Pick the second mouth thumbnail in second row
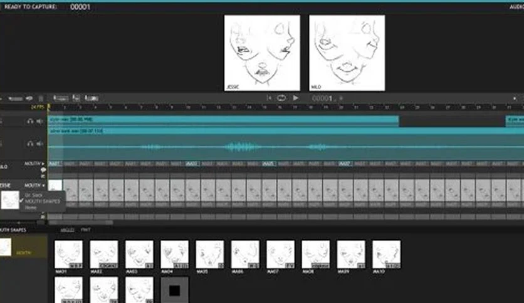The image size is (524, 303). (104, 290)
